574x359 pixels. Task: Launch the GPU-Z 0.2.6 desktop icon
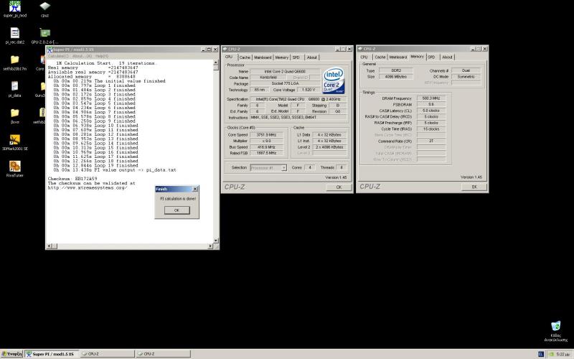[x=44, y=35]
